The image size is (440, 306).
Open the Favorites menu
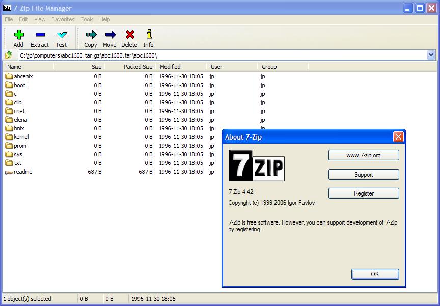pyautogui.click(x=63, y=19)
